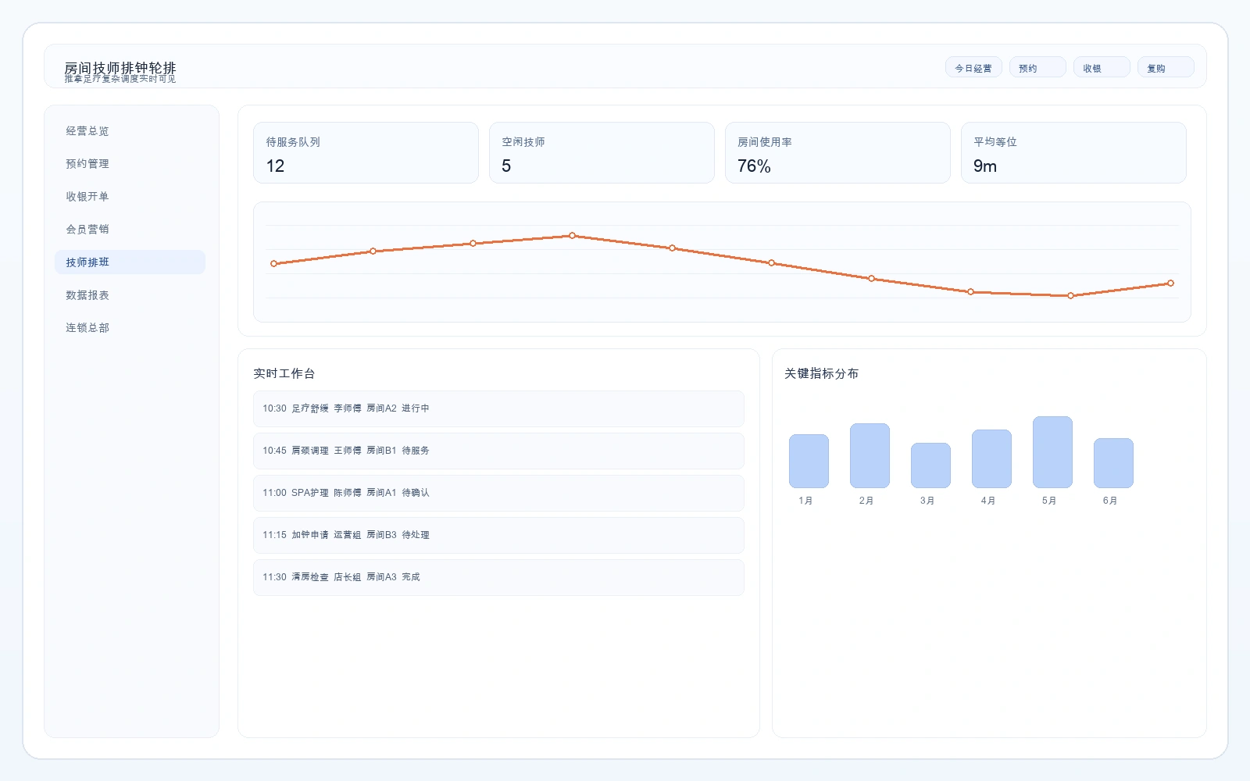The width and height of the screenshot is (1250, 781).
Task: Open 数据报表 in the sidebar
Action: pyautogui.click(x=87, y=294)
